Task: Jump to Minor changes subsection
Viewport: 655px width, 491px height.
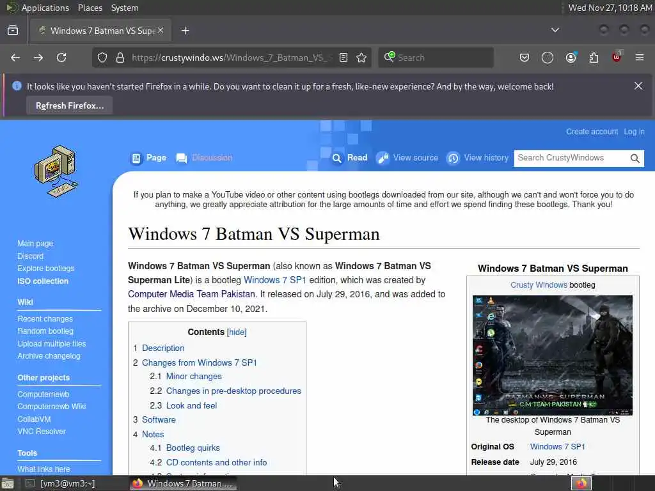Action: pyautogui.click(x=194, y=376)
